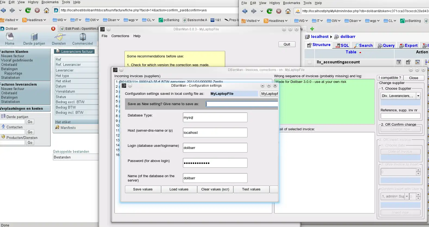Open the DBarrMan Corrections menu
This screenshot has height=227, width=429.
tap(120, 36)
